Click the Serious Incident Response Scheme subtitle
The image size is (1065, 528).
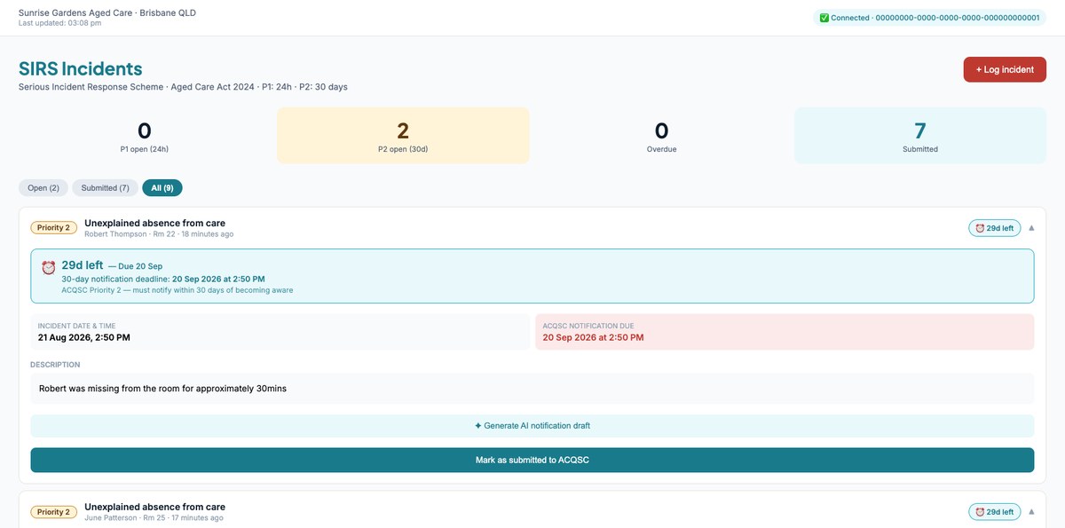pyautogui.click(x=183, y=87)
